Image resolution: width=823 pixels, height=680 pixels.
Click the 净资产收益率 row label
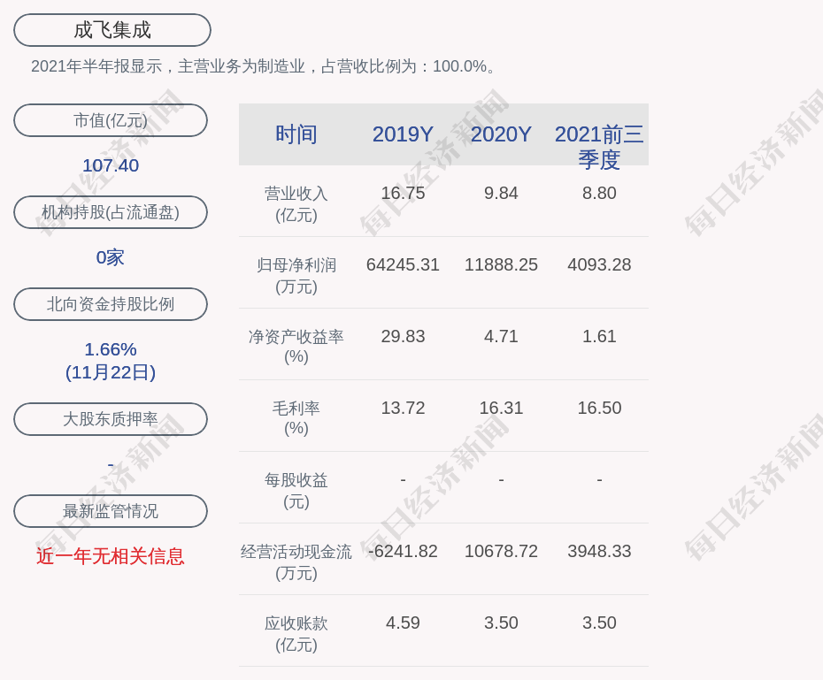point(296,346)
